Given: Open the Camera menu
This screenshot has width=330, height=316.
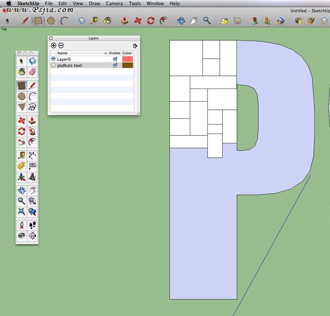Looking at the screenshot, I should [x=114, y=3].
